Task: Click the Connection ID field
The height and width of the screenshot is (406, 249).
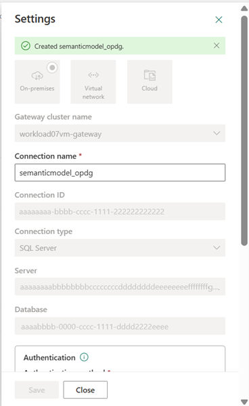Action: click(120, 212)
